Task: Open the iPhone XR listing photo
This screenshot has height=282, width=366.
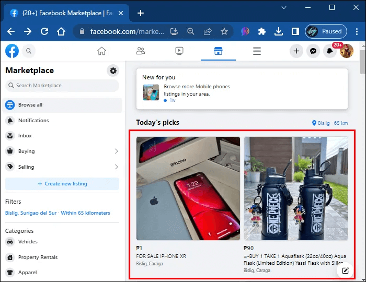Action: pos(188,189)
